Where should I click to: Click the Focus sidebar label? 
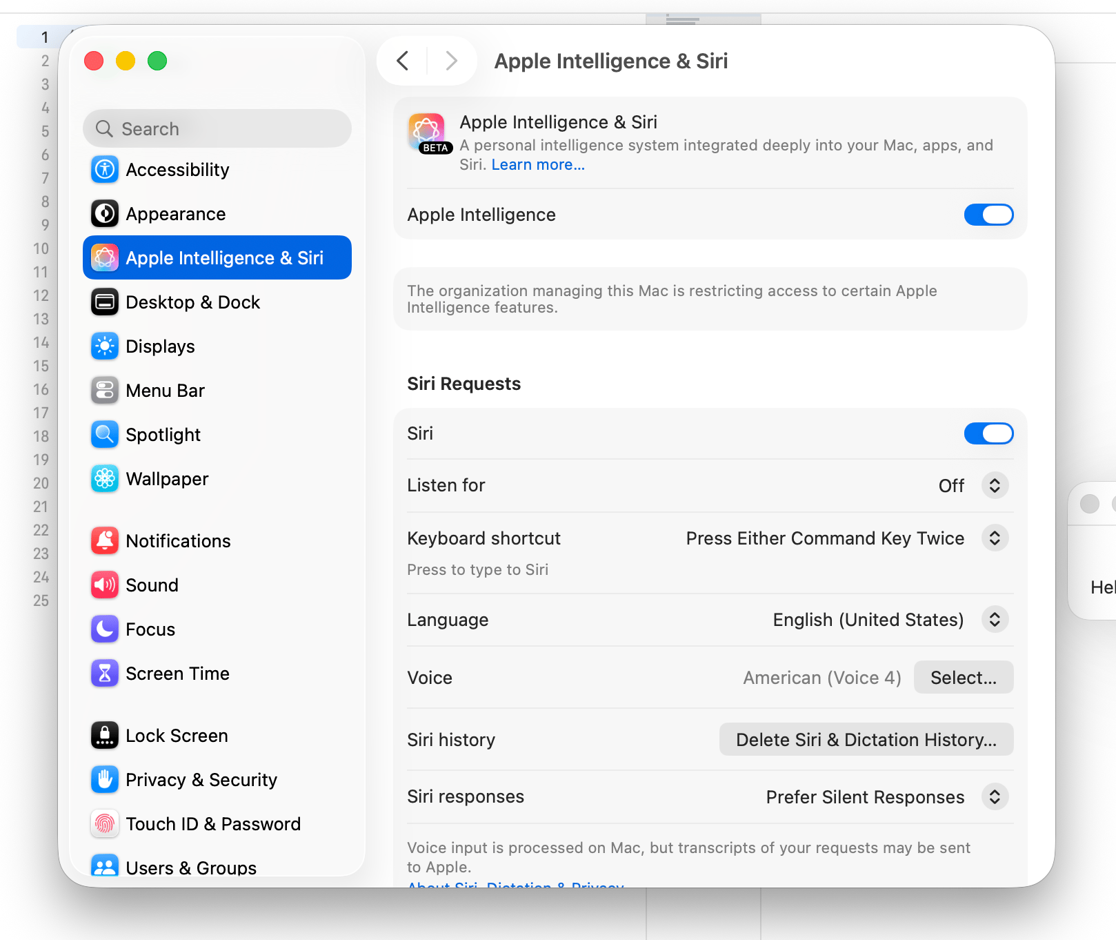(150, 629)
